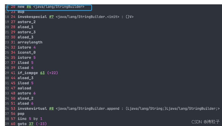Viewport: 222px width, 126px height.
Task: Select the 'new' instruction at offset 20
Action: (21, 7)
